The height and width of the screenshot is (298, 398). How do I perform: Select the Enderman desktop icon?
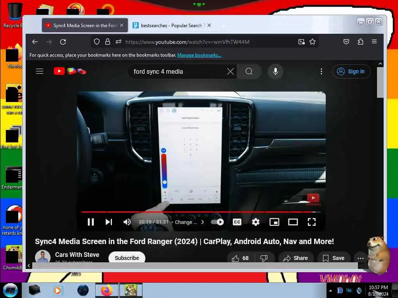tap(12, 178)
